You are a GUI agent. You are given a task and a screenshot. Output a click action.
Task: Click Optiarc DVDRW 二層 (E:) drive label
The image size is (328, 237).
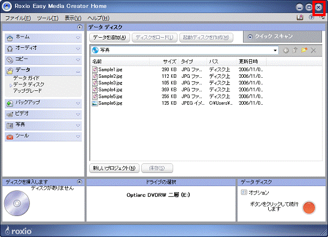158,195
